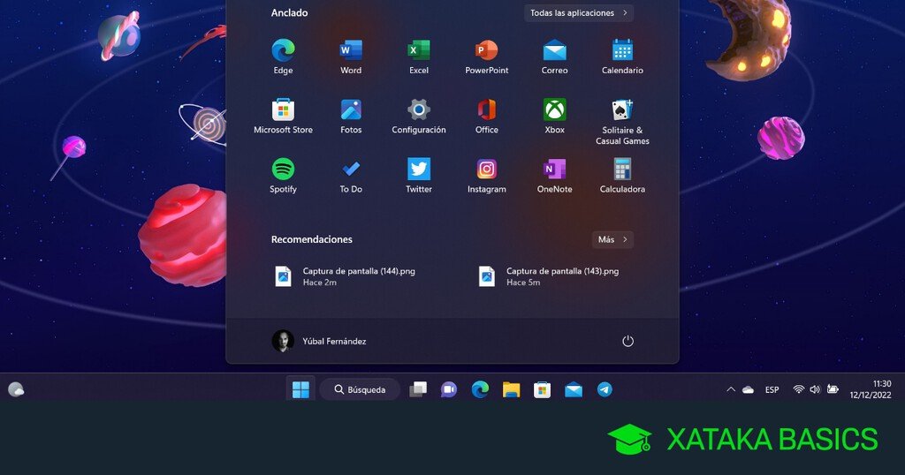Open the Edge pinned app
Image resolution: width=905 pixels, height=475 pixels.
[x=283, y=57]
